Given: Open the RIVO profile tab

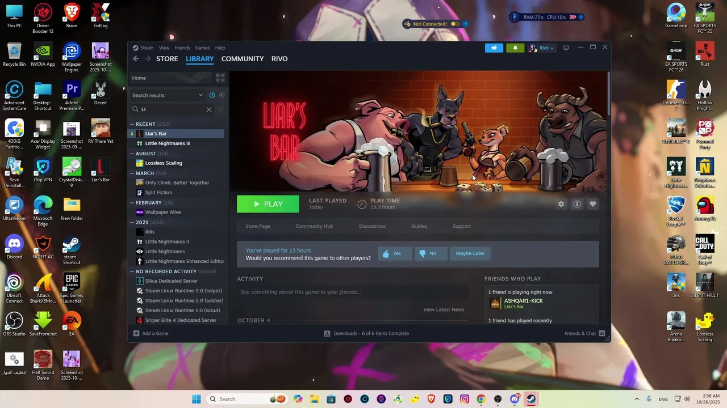Looking at the screenshot, I should pyautogui.click(x=279, y=58).
